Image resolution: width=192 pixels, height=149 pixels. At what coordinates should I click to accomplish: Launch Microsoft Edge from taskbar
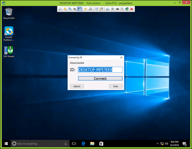coord(83,144)
